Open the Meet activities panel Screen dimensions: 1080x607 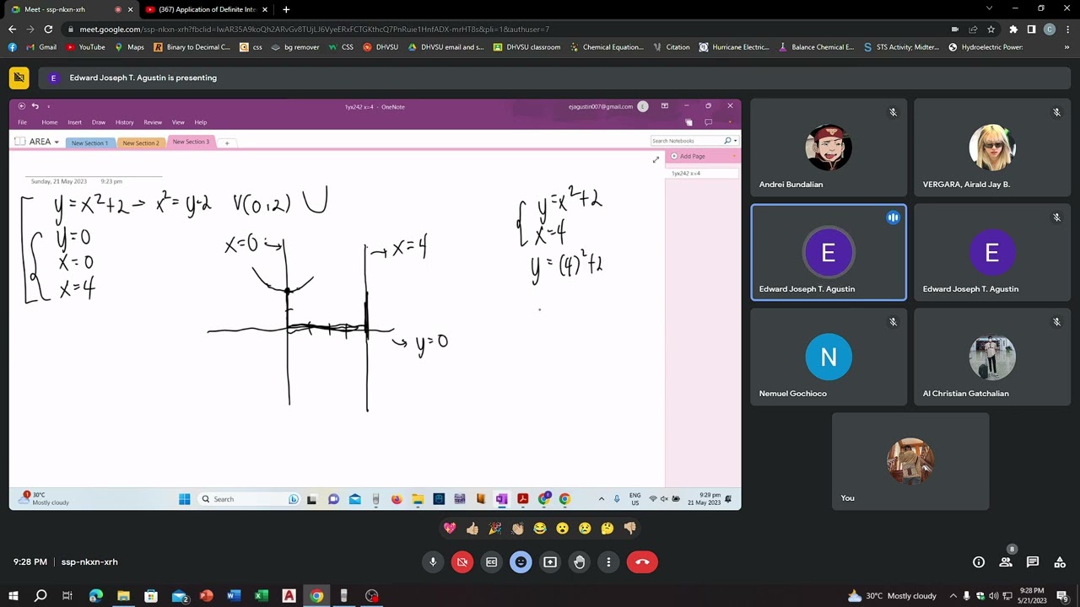1060,562
